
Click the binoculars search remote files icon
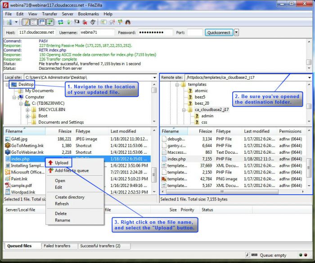coord(128,22)
